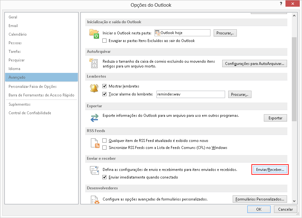
Task: Select the Avançado category
Action: 41,77
